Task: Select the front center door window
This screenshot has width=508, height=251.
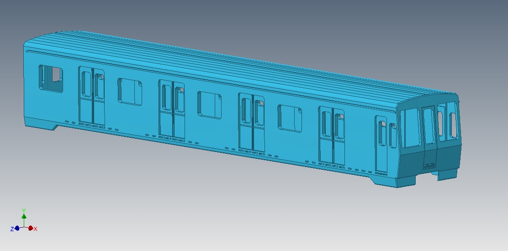Action: pyautogui.click(x=429, y=126)
